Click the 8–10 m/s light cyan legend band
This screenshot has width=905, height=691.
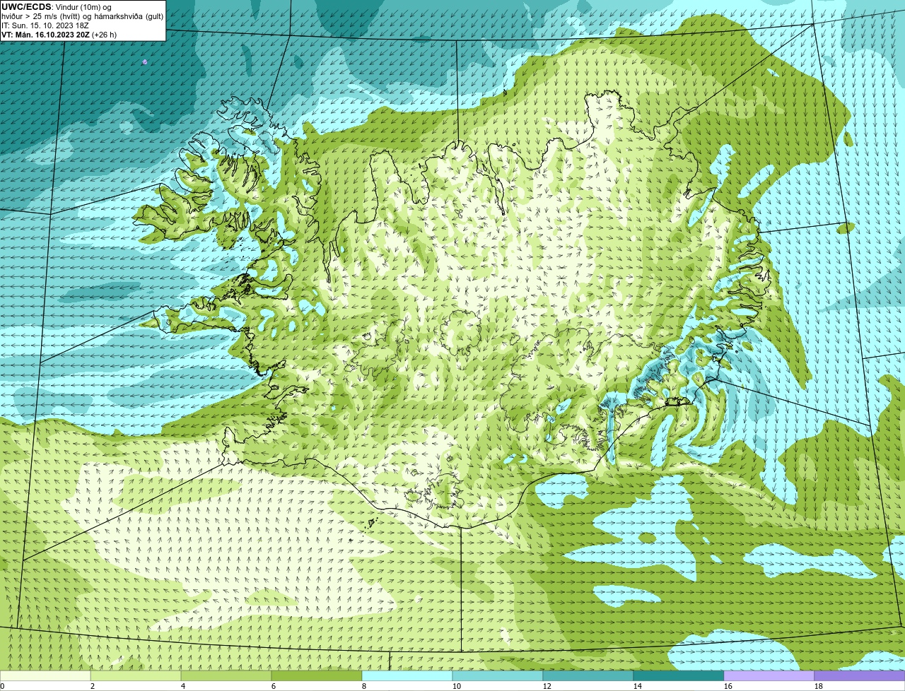pyautogui.click(x=407, y=676)
